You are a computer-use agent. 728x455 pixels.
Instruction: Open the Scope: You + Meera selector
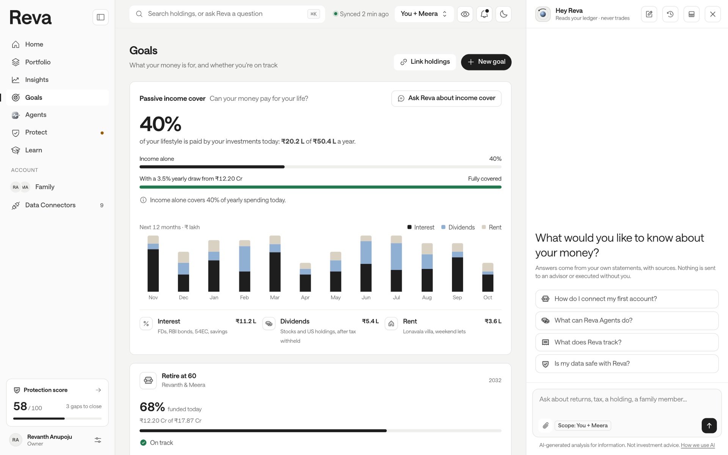(x=583, y=425)
